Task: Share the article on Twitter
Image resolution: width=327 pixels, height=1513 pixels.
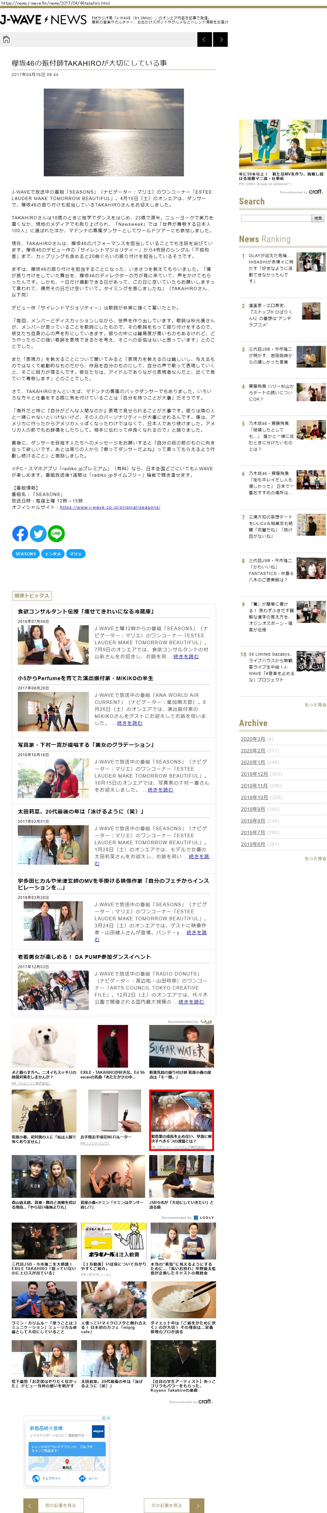Action: pos(38,533)
